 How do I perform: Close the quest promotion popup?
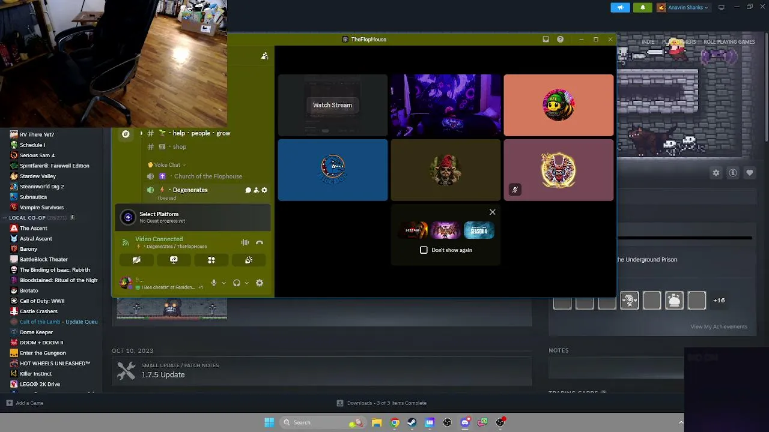point(493,212)
